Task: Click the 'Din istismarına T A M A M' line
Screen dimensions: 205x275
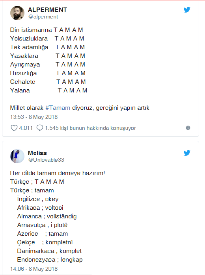Action: pyautogui.click(x=47, y=30)
